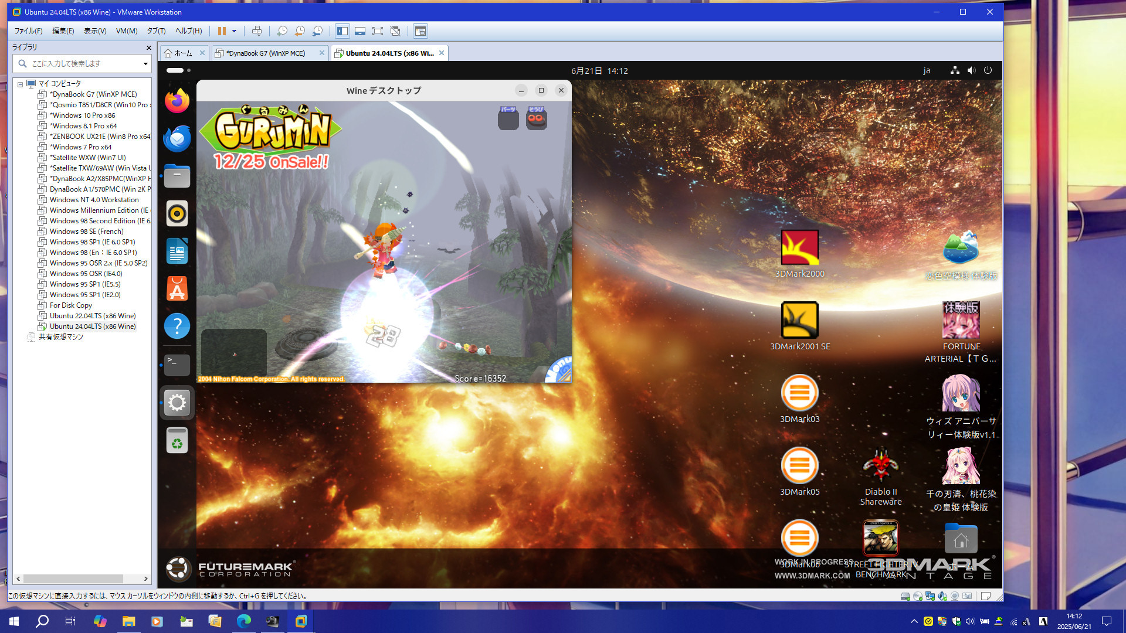Click the library search input field
This screenshot has height=633, width=1126.
pos(82,63)
